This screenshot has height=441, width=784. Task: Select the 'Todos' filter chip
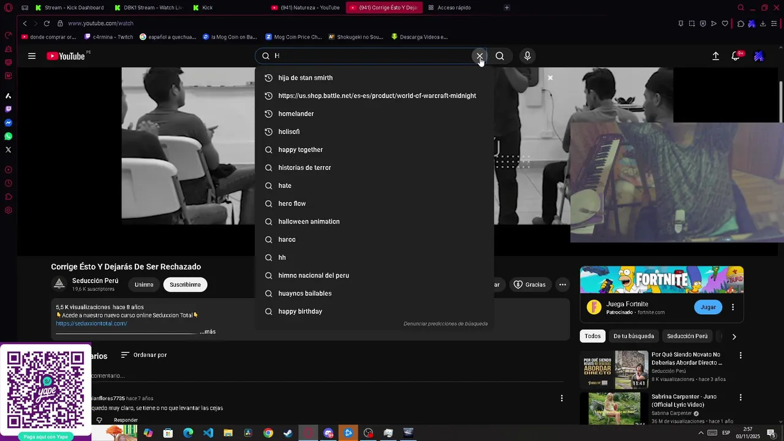pos(592,336)
